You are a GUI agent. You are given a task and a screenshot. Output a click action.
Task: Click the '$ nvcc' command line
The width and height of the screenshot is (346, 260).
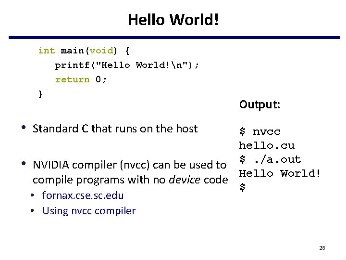260,131
